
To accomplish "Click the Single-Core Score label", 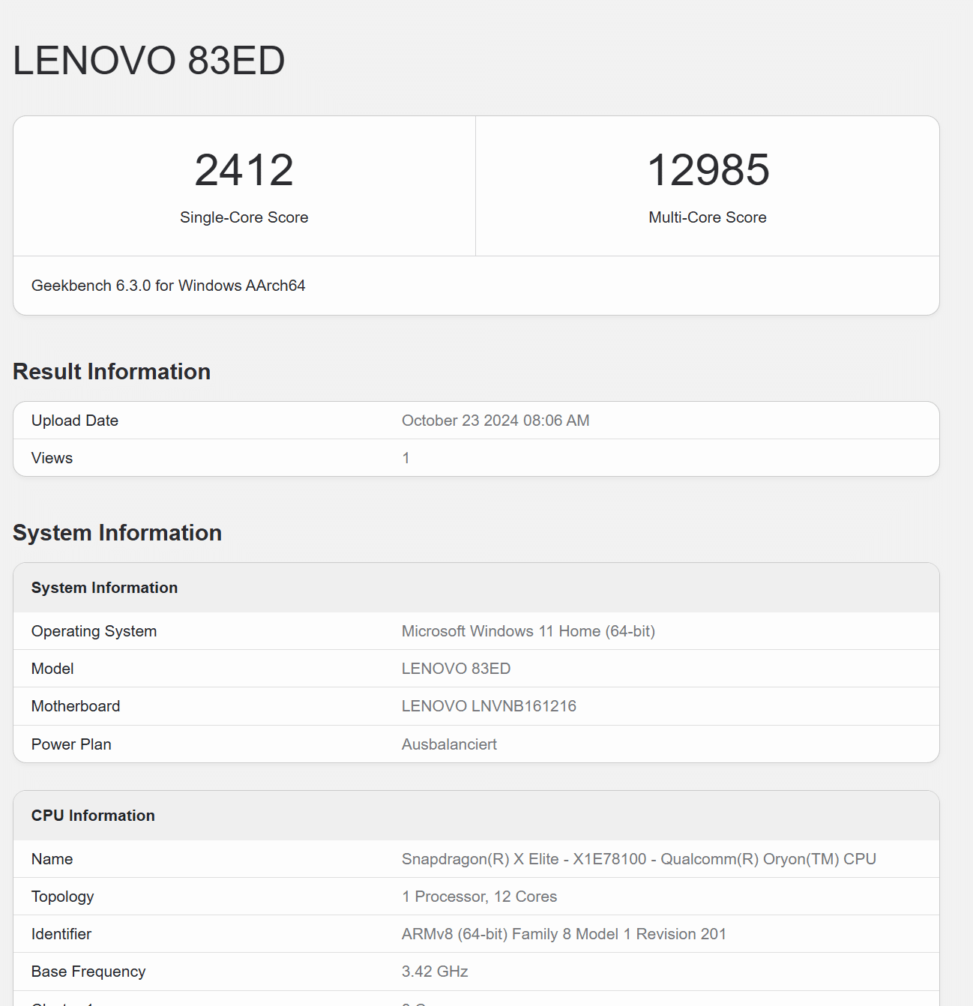I will click(x=244, y=217).
